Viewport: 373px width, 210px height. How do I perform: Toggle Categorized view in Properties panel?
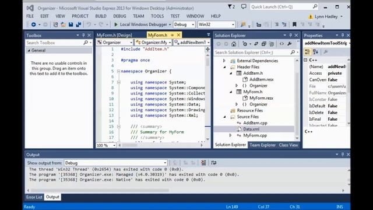307,52
